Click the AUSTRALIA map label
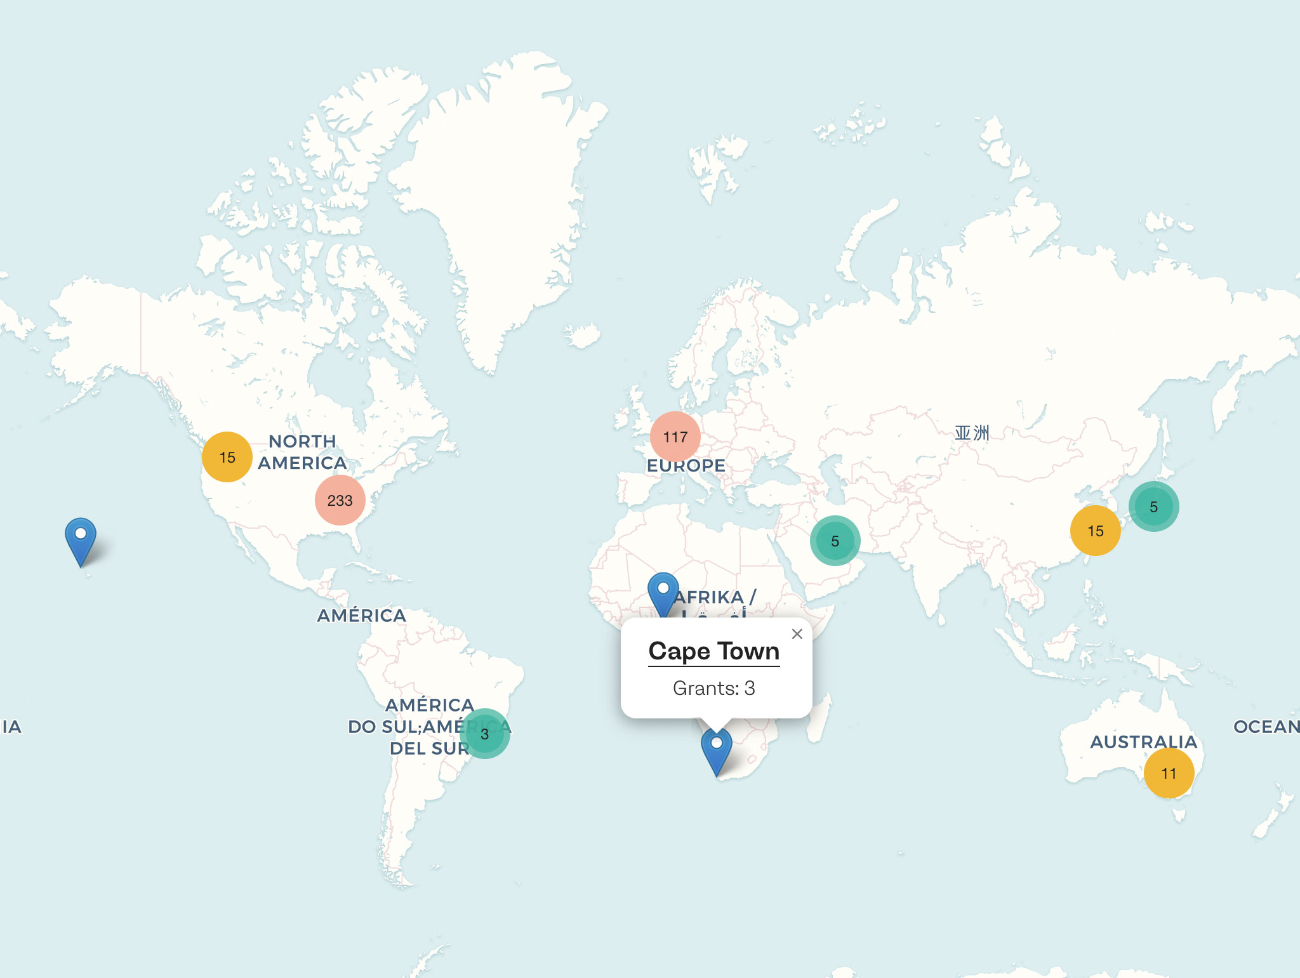1300x978 pixels. 1143,741
